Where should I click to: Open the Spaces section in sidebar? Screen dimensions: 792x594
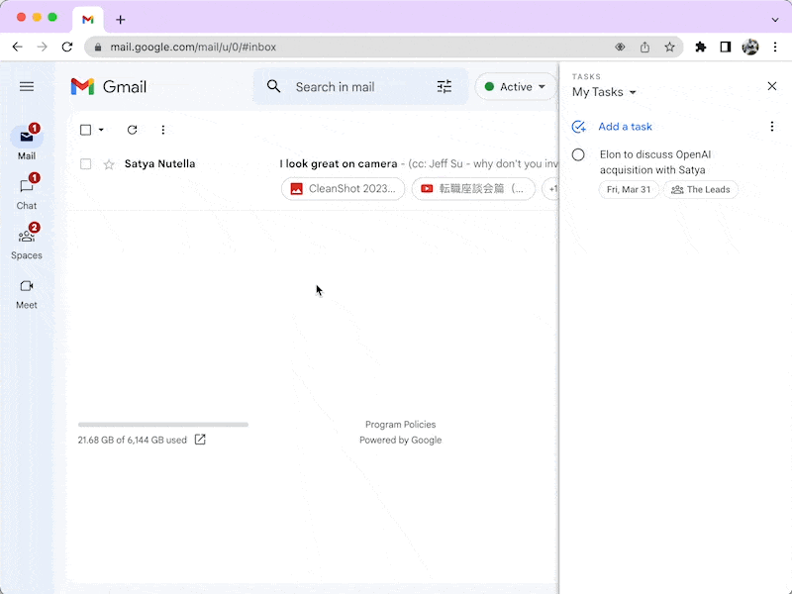click(x=27, y=242)
